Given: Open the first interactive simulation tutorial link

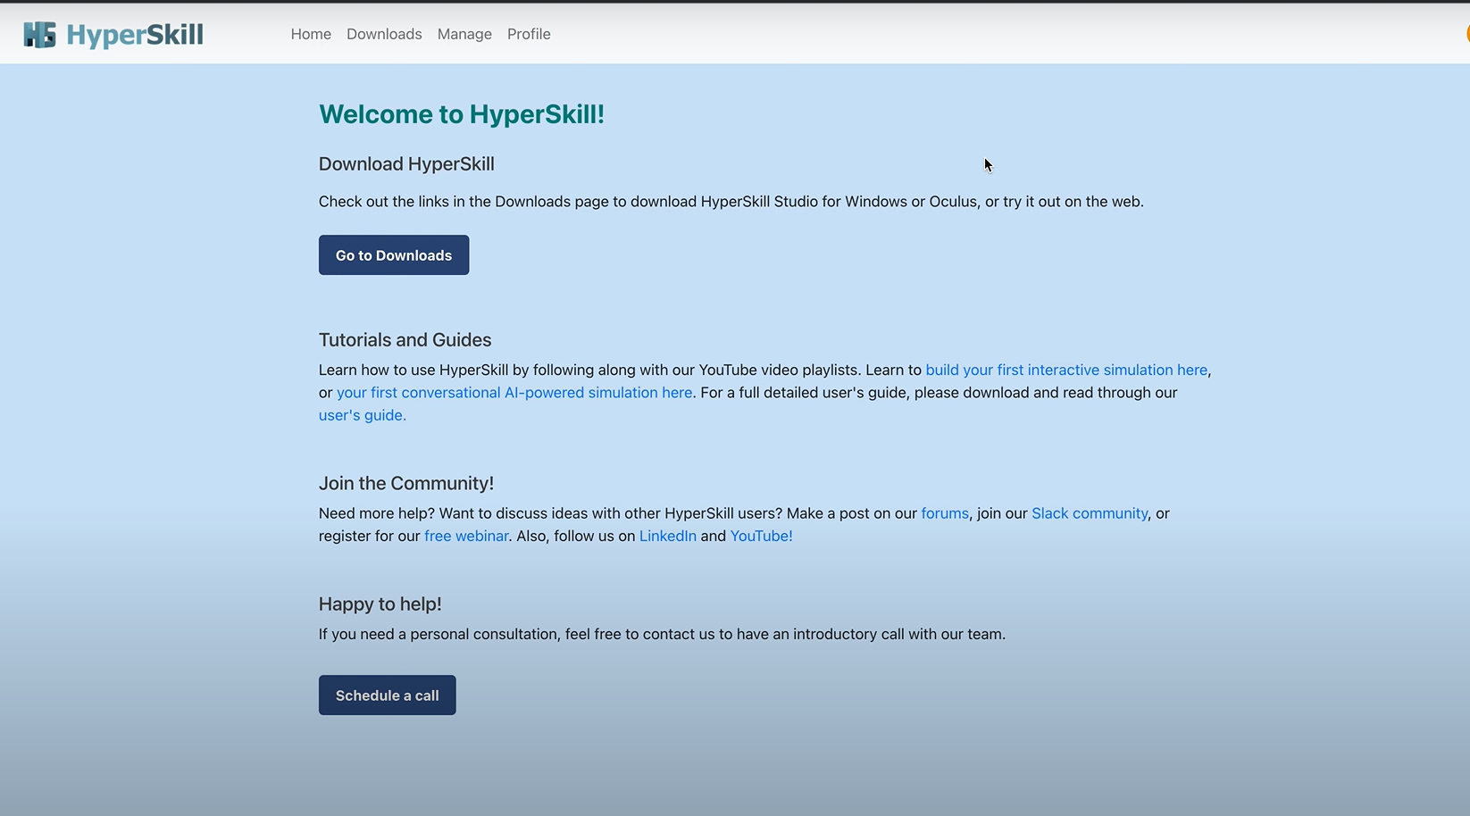Looking at the screenshot, I should 1066,370.
